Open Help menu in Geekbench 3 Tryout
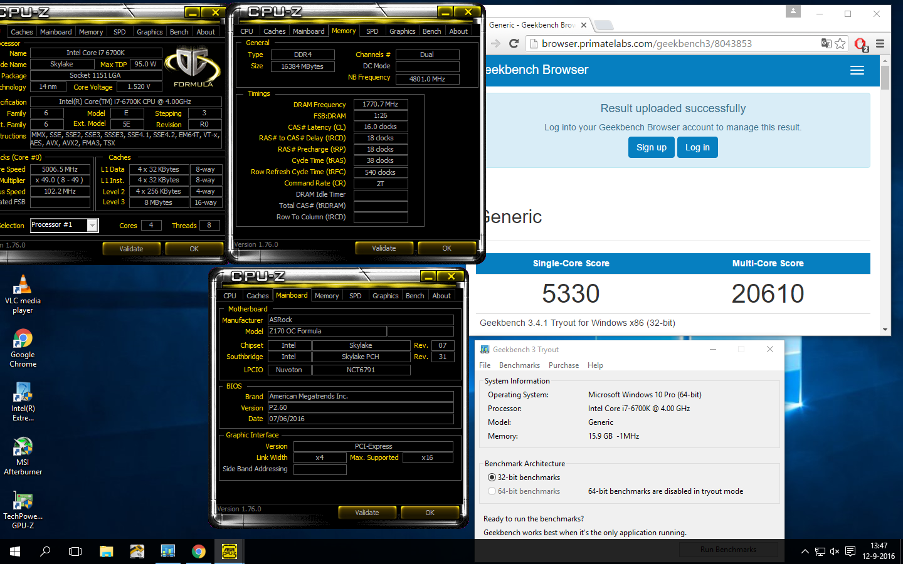The image size is (903, 564). 595,365
